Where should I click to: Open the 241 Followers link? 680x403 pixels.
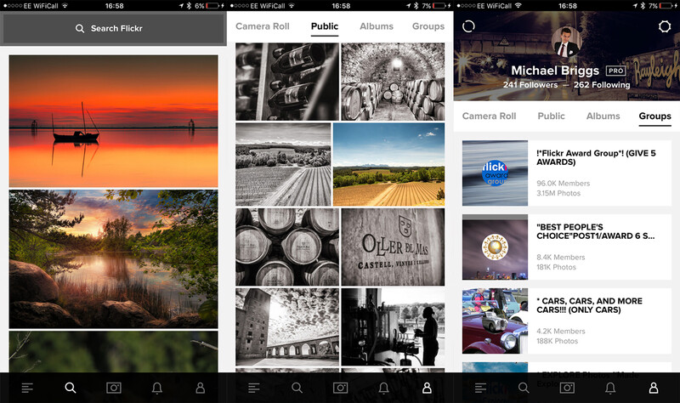coord(530,84)
